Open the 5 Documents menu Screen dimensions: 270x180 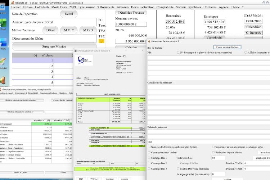[x=106, y=7]
